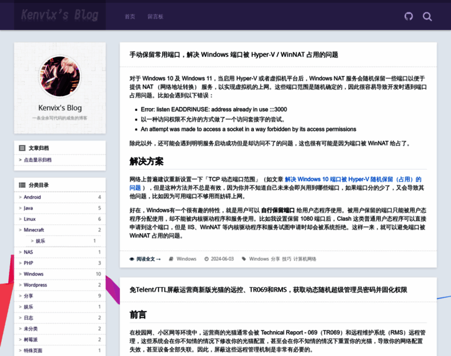Open the Android category
Viewport: 451px width, 356px height.
click(x=33, y=197)
